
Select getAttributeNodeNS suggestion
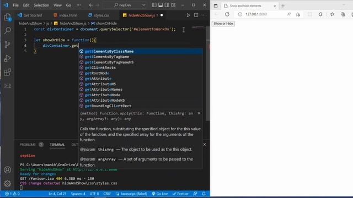[x=141, y=100]
